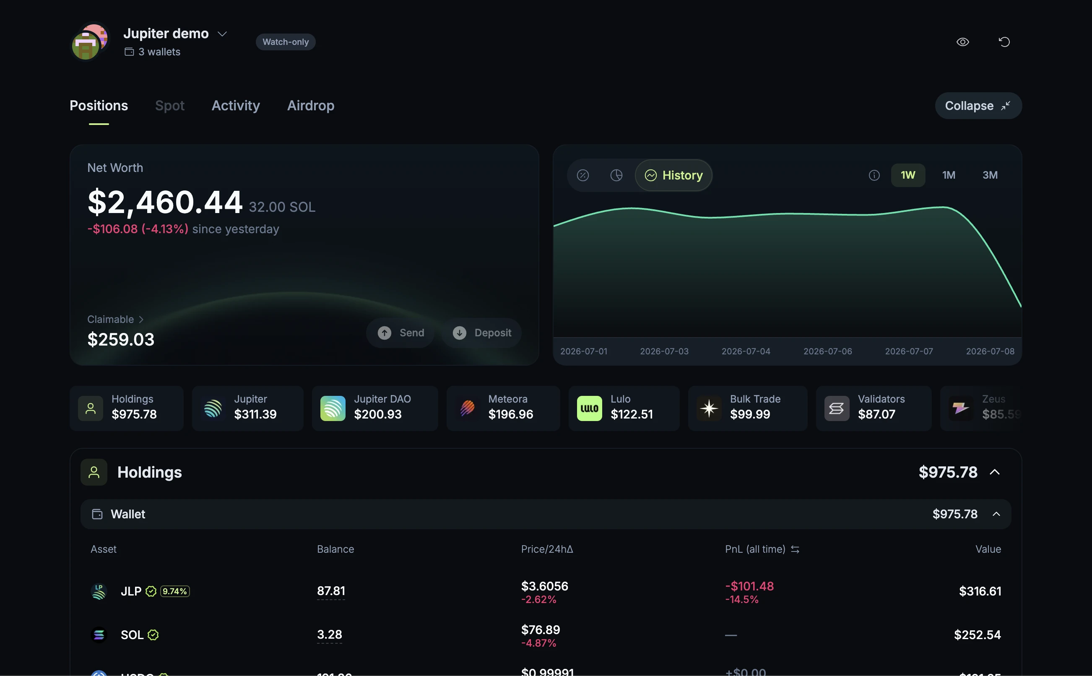
Task: Switch to the pie chart allocation icon
Action: click(x=616, y=175)
